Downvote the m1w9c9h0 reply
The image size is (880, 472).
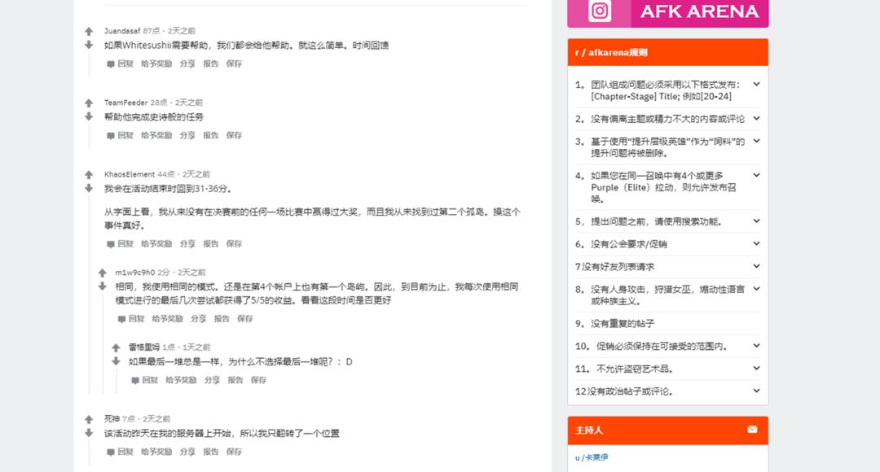click(102, 286)
